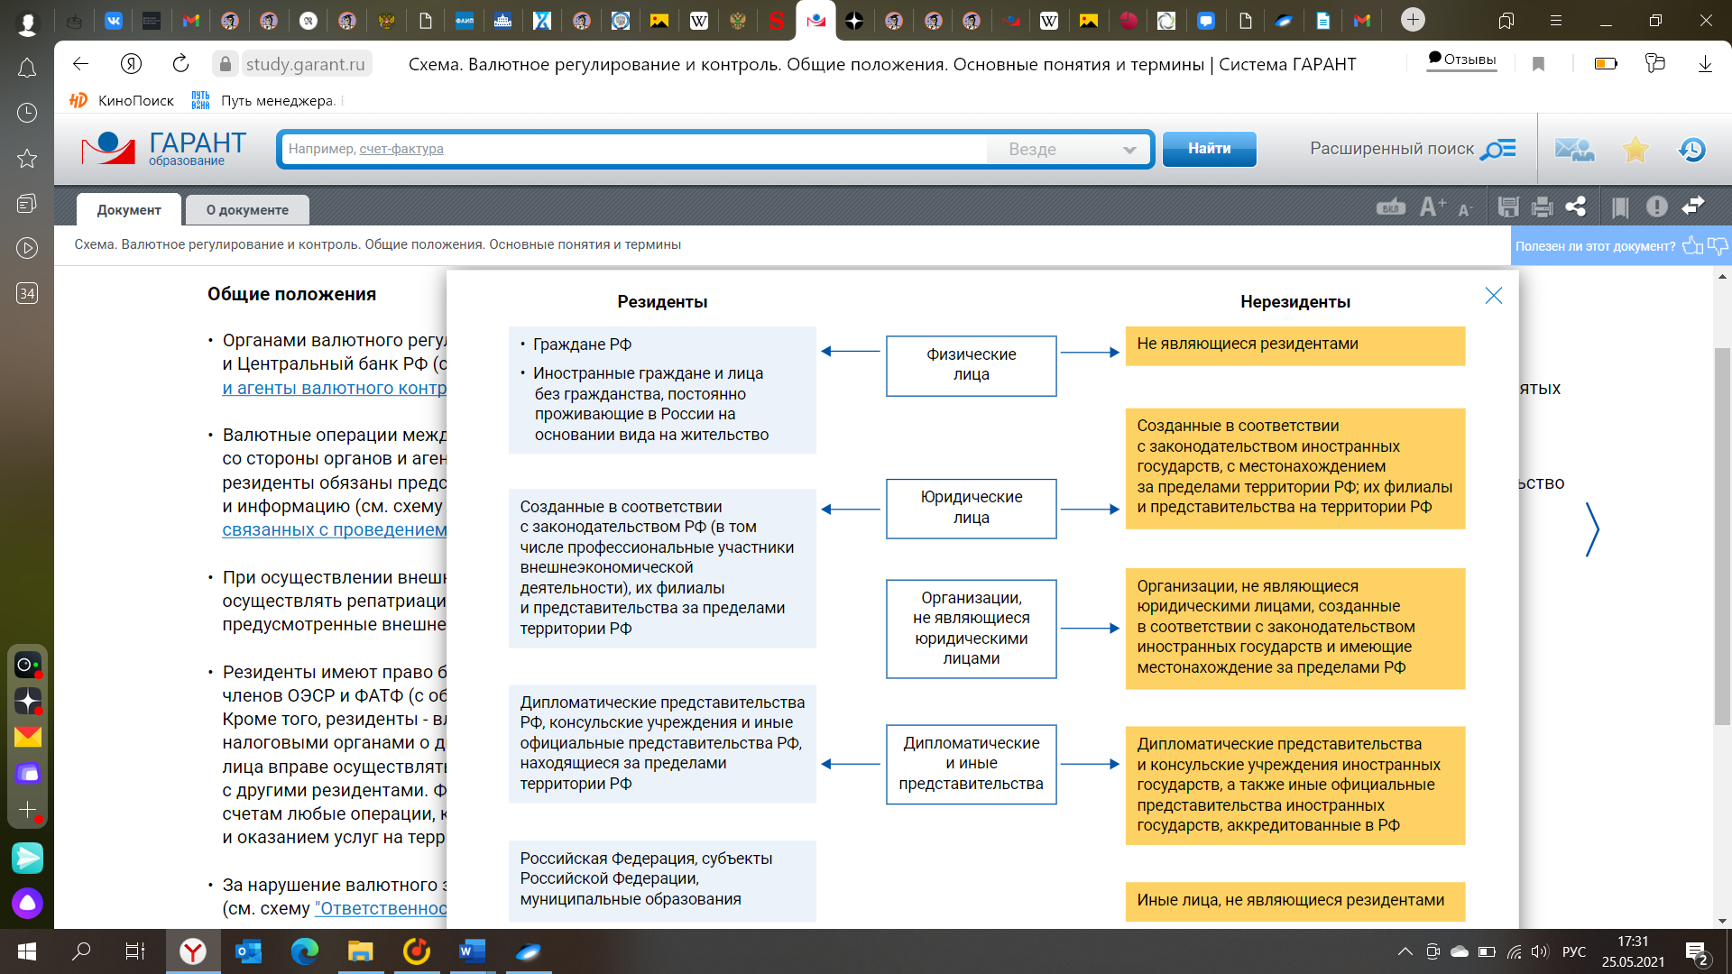This screenshot has height=974, width=1732.
Task: Click the double-arrow compare icon in toolbar
Action: [1693, 207]
